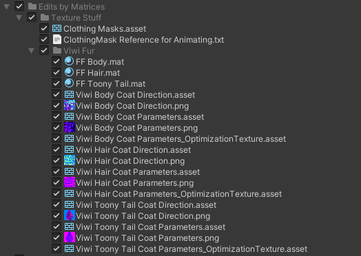Click the FF Hair.mat material icon
The height and width of the screenshot is (256, 361).
(x=69, y=72)
